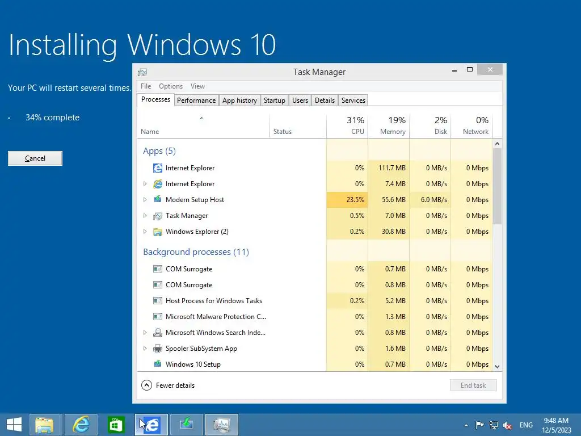Switch to the Details tab
This screenshot has height=436, width=581.
[325, 100]
